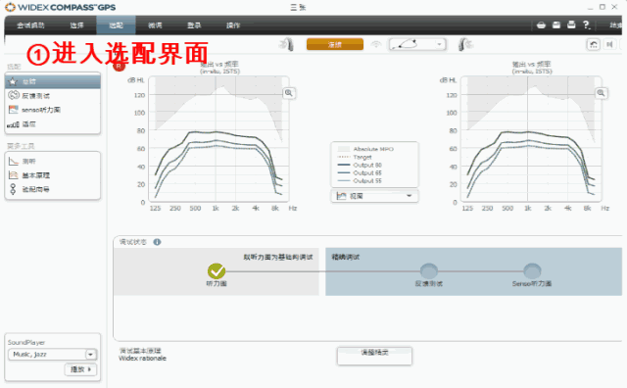
Task: Open the 操作 tab
Action: pos(233,25)
